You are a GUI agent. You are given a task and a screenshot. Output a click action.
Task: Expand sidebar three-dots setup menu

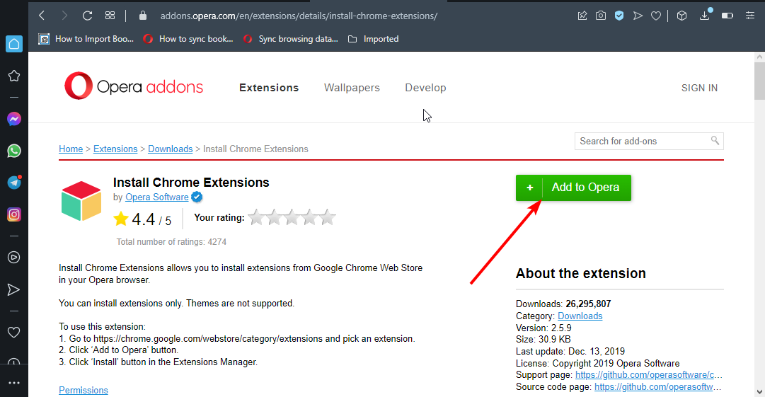13,383
